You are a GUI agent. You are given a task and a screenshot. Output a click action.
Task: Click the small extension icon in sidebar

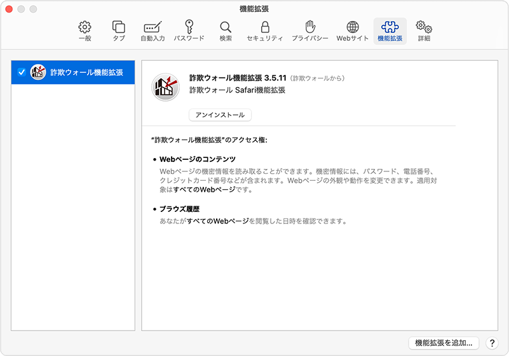38,72
